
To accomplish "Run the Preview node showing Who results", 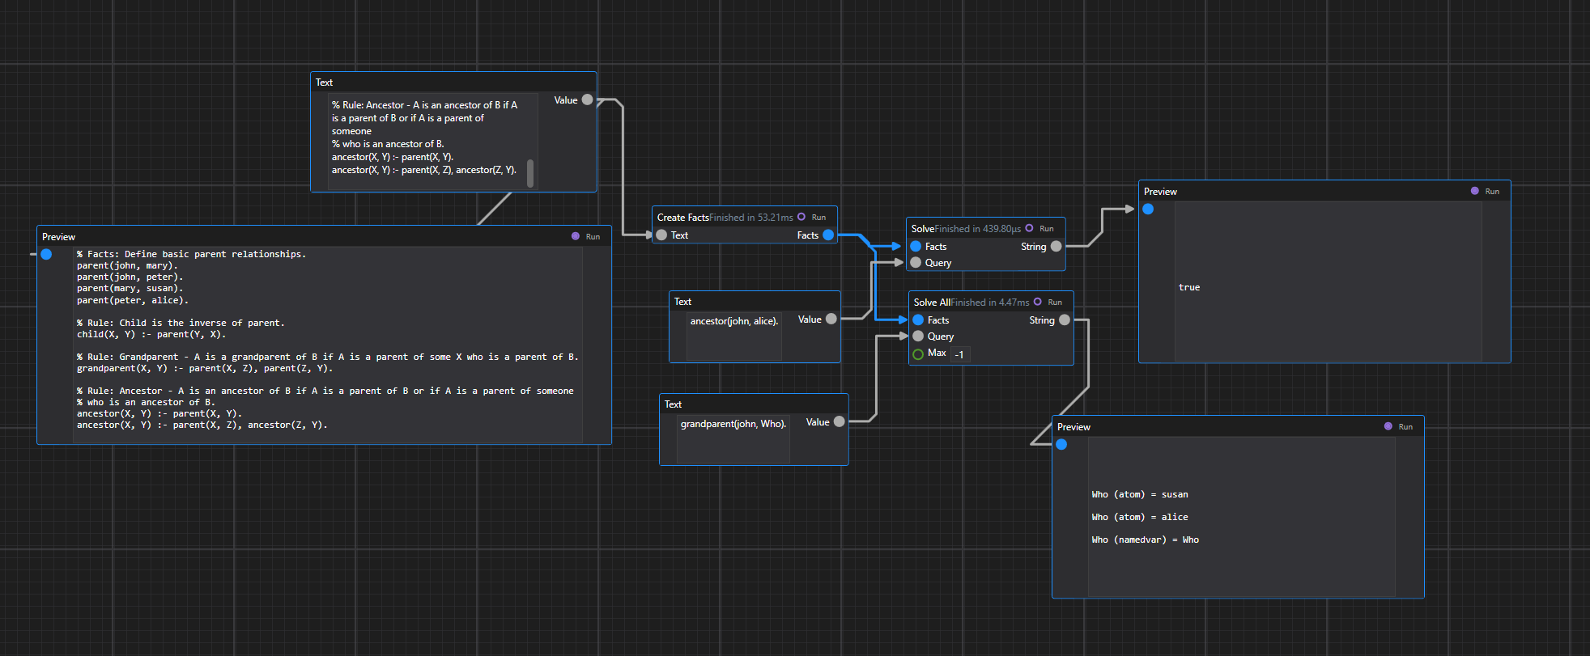I will click(x=1405, y=427).
